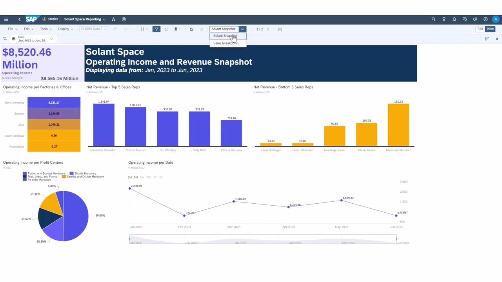The height and width of the screenshot is (282, 502).
Task: Open the AI user profile avatar
Action: (x=496, y=19)
